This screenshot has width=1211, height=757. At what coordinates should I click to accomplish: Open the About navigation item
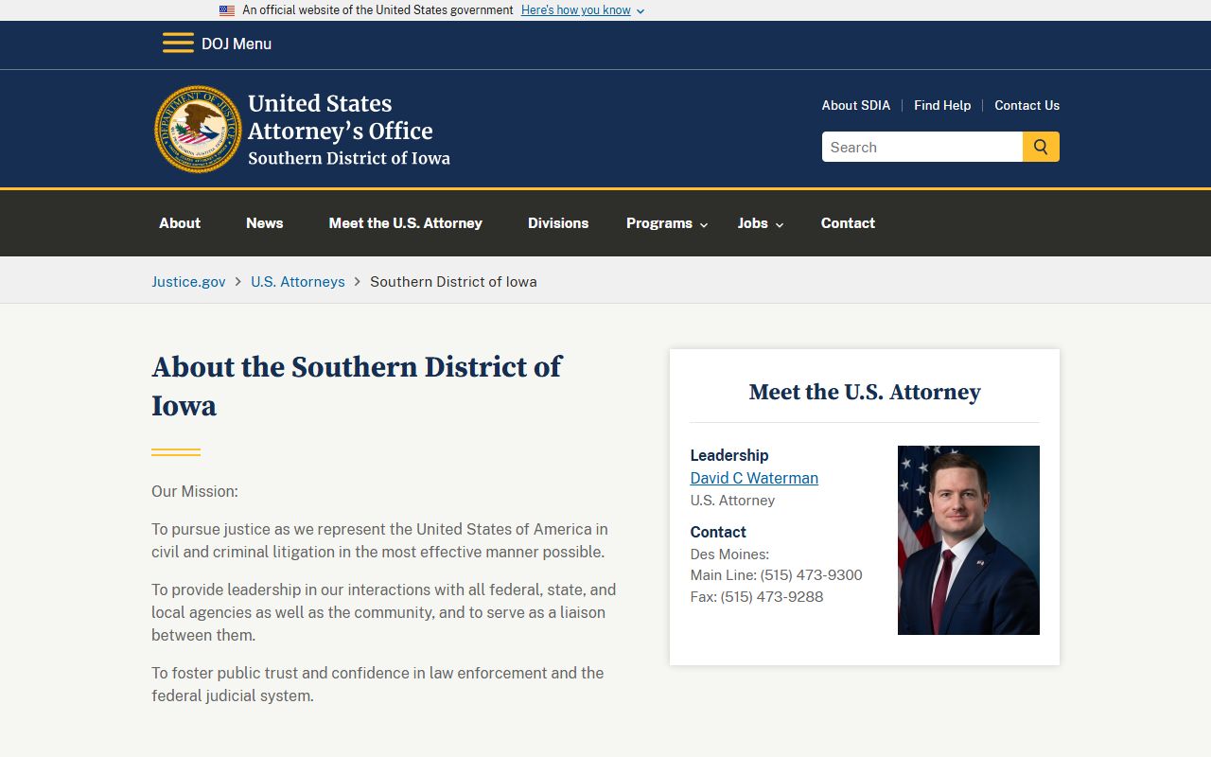coord(180,223)
